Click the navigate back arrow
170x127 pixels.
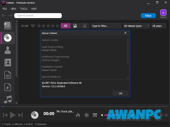4,15
